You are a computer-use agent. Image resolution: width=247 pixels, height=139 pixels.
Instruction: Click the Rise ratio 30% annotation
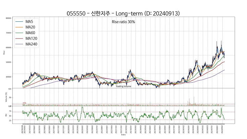pyautogui.click(x=123, y=22)
